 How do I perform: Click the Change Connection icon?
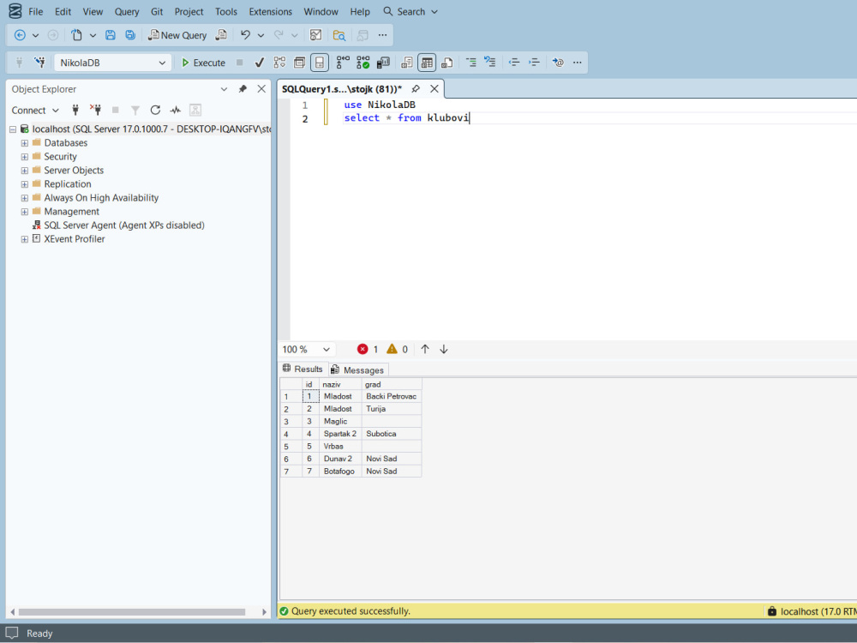point(39,63)
